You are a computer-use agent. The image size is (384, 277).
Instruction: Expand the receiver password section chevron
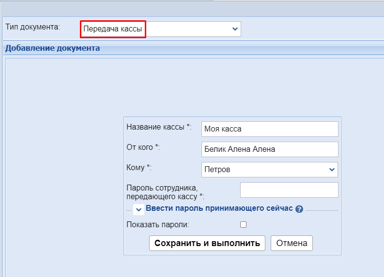pos(138,209)
